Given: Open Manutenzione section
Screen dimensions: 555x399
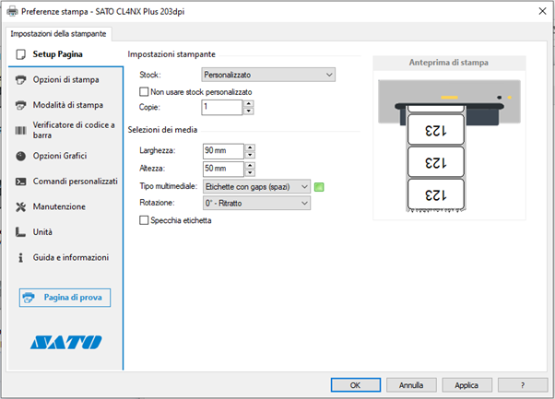Looking at the screenshot, I should point(65,207).
